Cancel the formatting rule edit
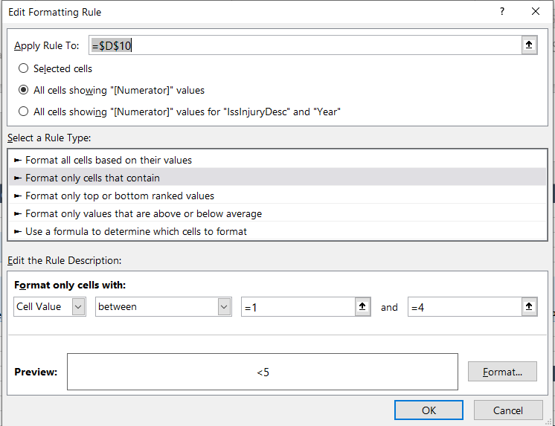The height and width of the screenshot is (426, 555). point(508,410)
